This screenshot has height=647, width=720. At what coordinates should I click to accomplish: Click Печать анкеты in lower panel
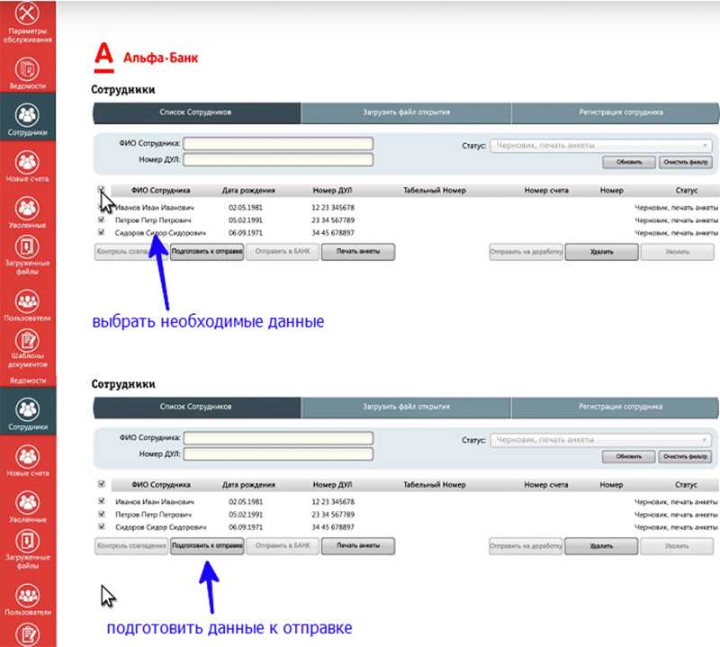click(x=357, y=546)
